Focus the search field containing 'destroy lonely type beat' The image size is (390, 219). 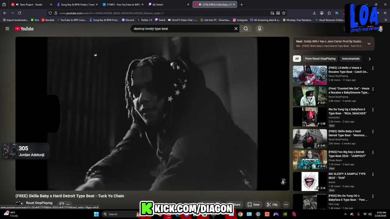click(x=182, y=29)
